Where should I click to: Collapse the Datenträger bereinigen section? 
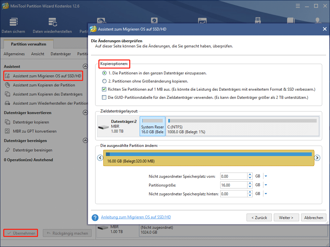coord(85,140)
